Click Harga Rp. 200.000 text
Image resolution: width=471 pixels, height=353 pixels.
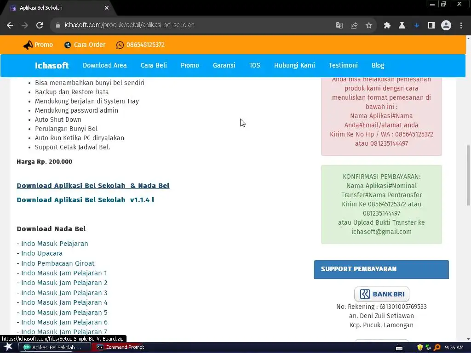click(x=45, y=161)
